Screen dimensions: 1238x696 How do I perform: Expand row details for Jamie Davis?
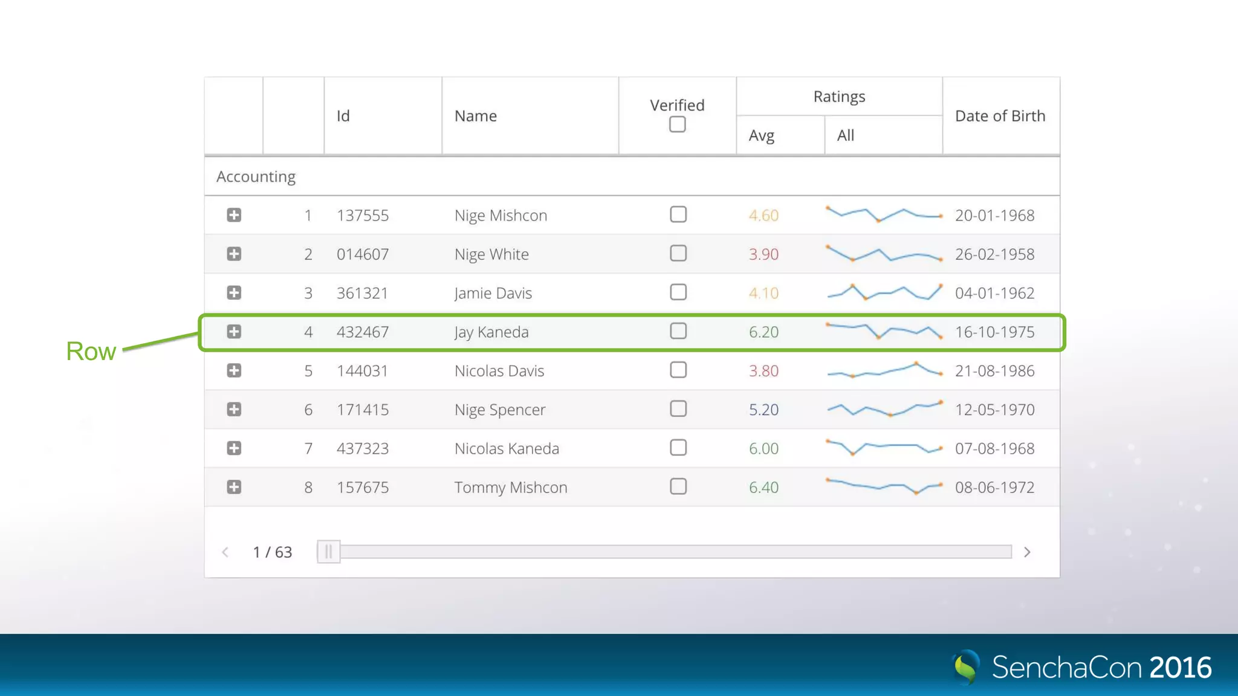234,293
